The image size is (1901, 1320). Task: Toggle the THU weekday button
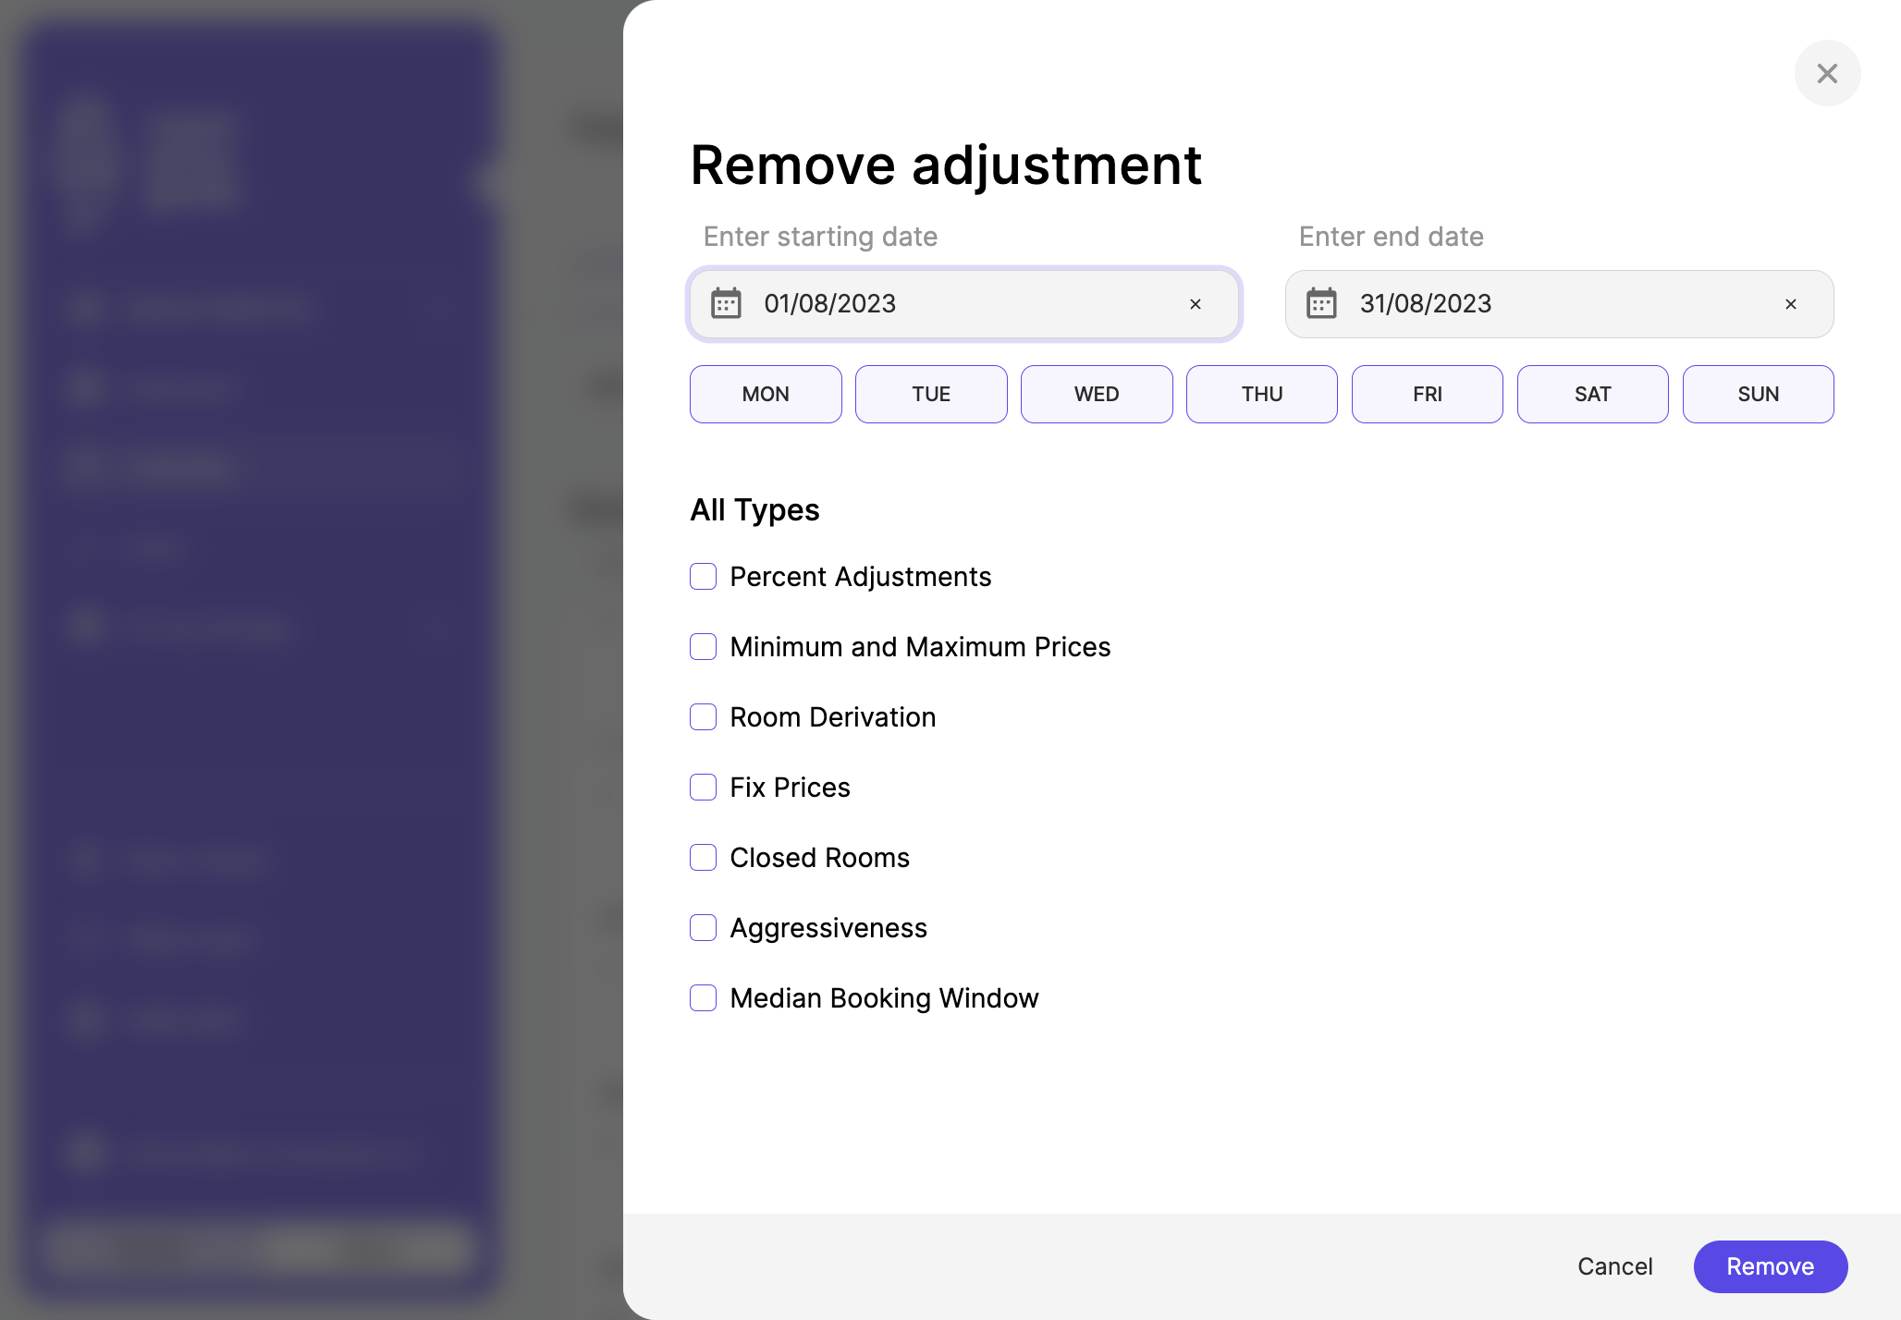(1262, 394)
